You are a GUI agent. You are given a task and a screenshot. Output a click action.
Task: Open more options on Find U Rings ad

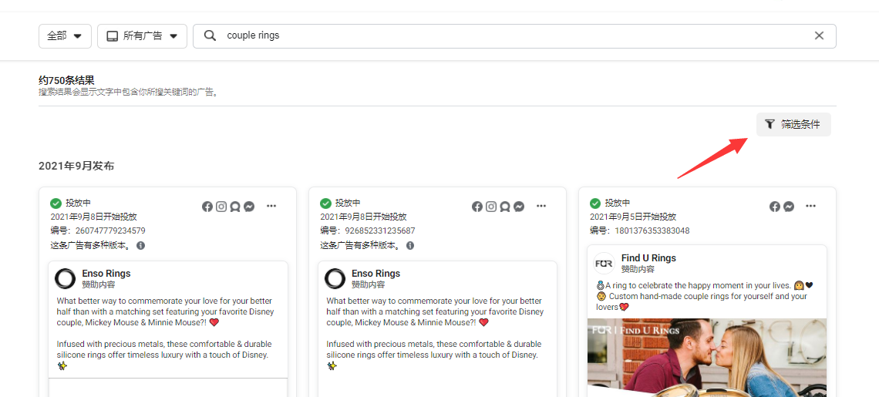tap(810, 206)
